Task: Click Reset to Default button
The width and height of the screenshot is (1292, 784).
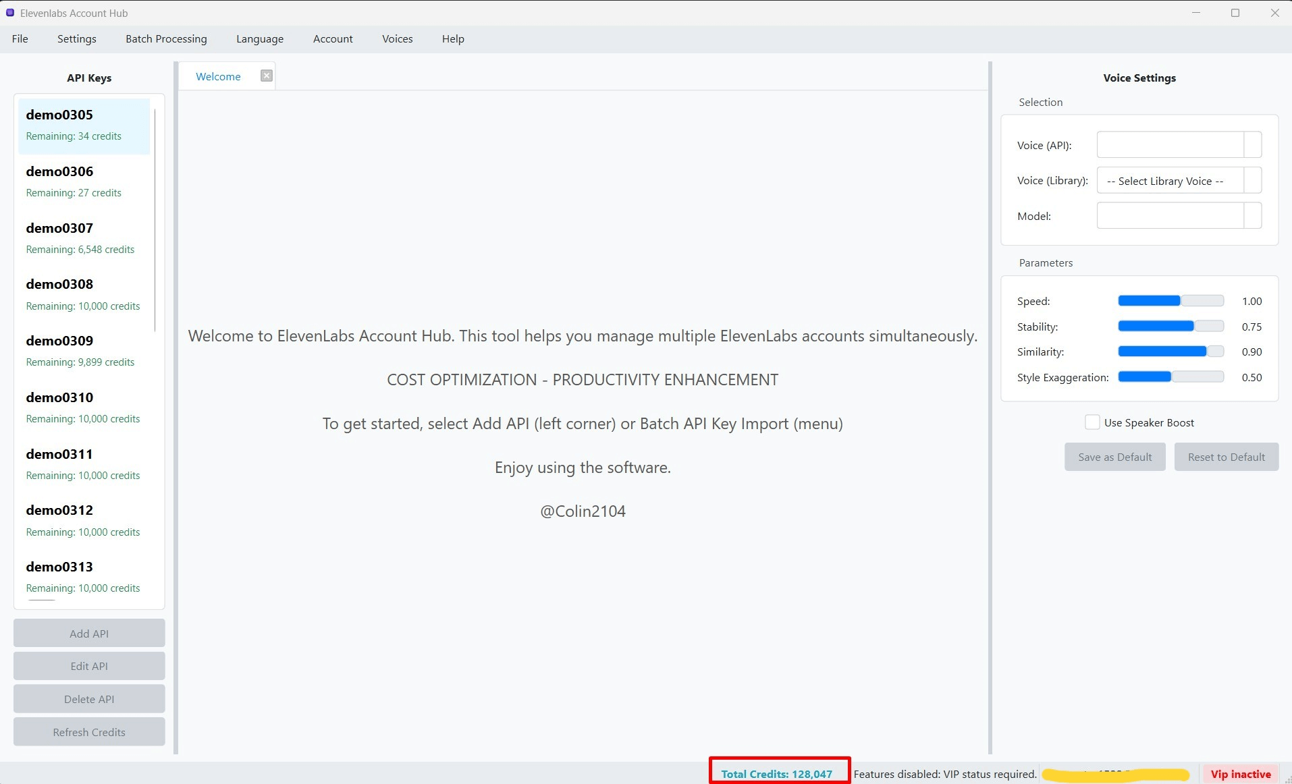Action: [1227, 457]
